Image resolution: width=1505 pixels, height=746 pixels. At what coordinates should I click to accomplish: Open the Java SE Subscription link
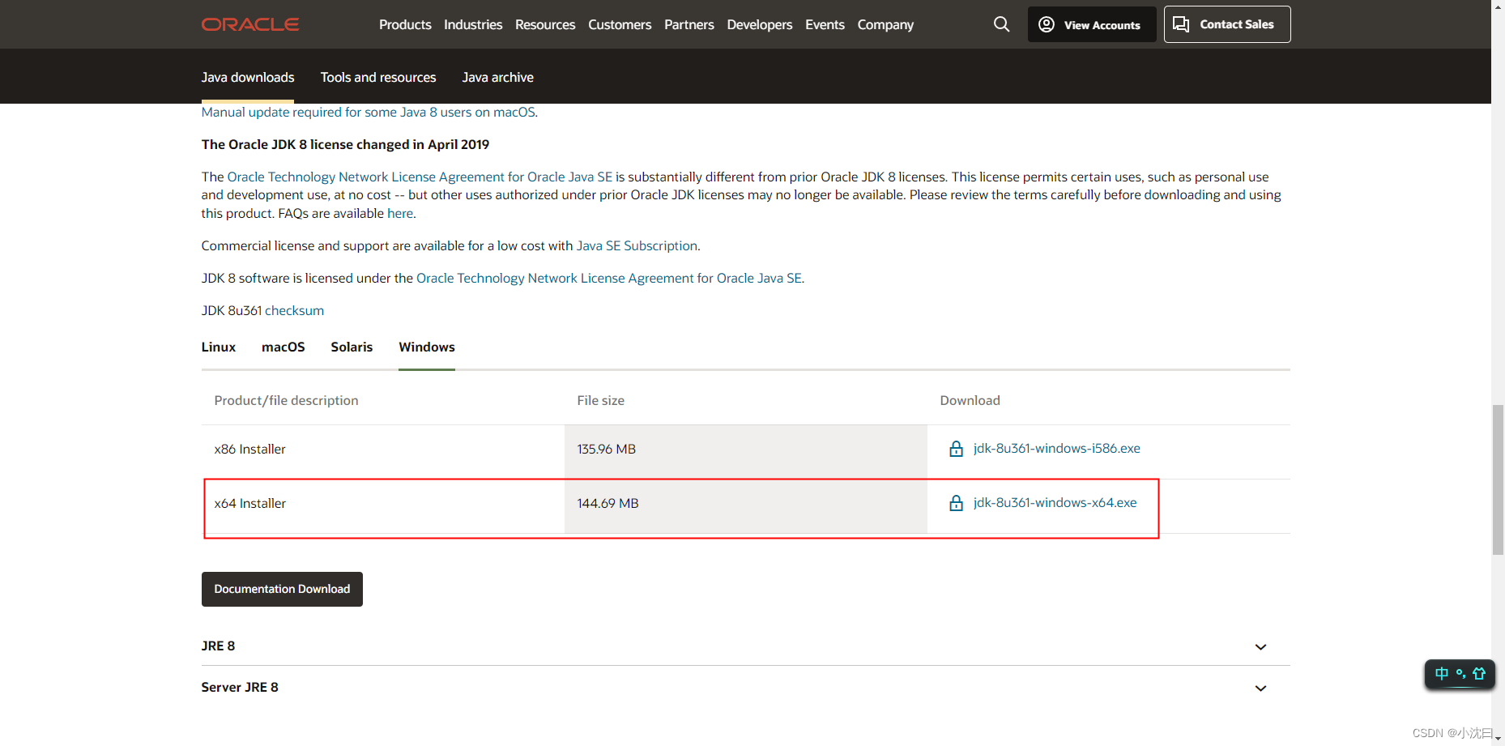[x=637, y=245]
